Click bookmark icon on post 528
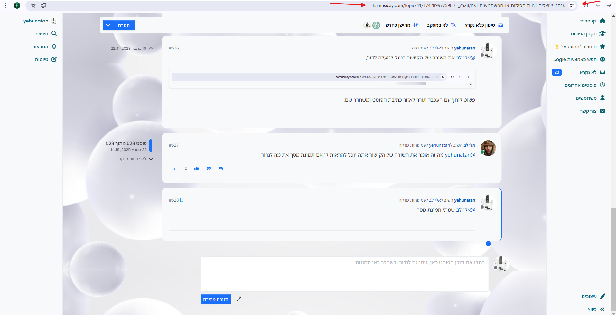This screenshot has width=616, height=315. pyautogui.click(x=182, y=200)
